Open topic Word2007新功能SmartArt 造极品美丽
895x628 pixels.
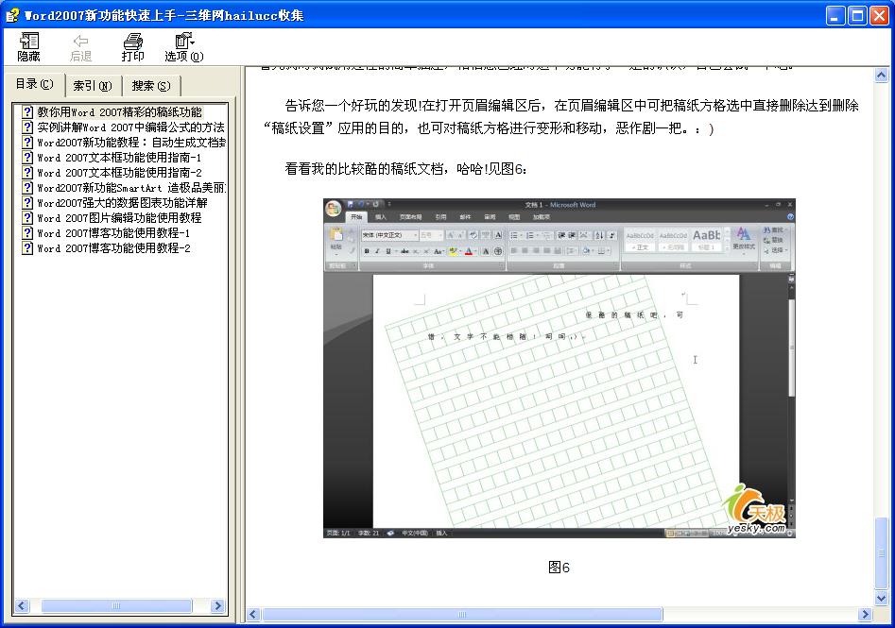coord(131,188)
